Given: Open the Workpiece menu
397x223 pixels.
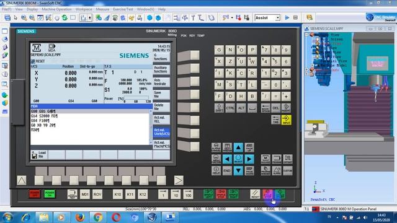Looking at the screenshot, I should (84, 9).
